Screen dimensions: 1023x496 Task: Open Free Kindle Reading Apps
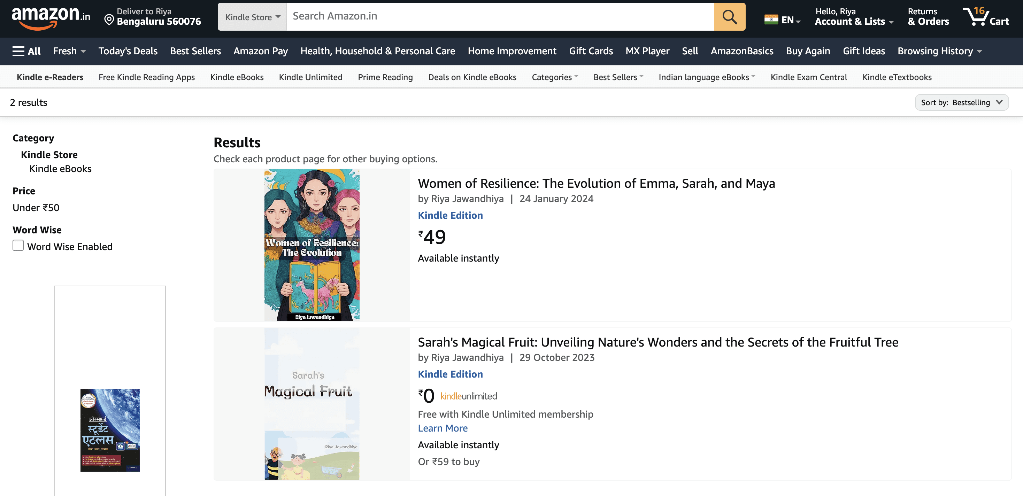click(x=147, y=77)
